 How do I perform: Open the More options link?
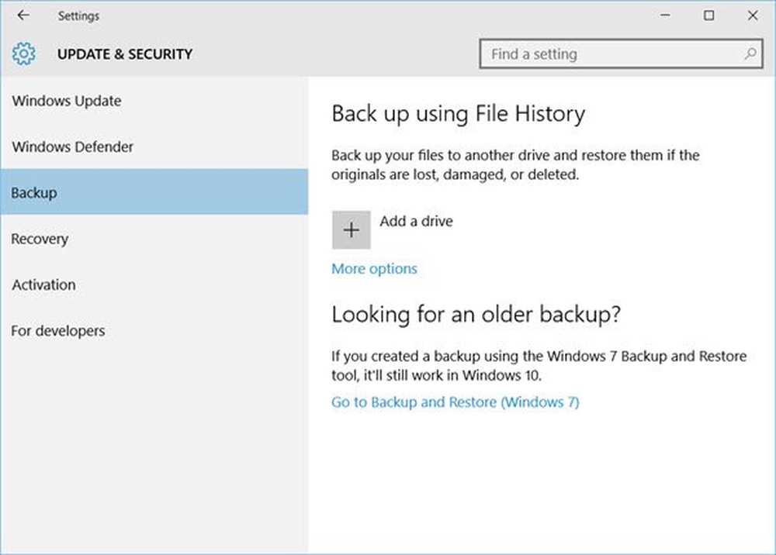(x=374, y=269)
